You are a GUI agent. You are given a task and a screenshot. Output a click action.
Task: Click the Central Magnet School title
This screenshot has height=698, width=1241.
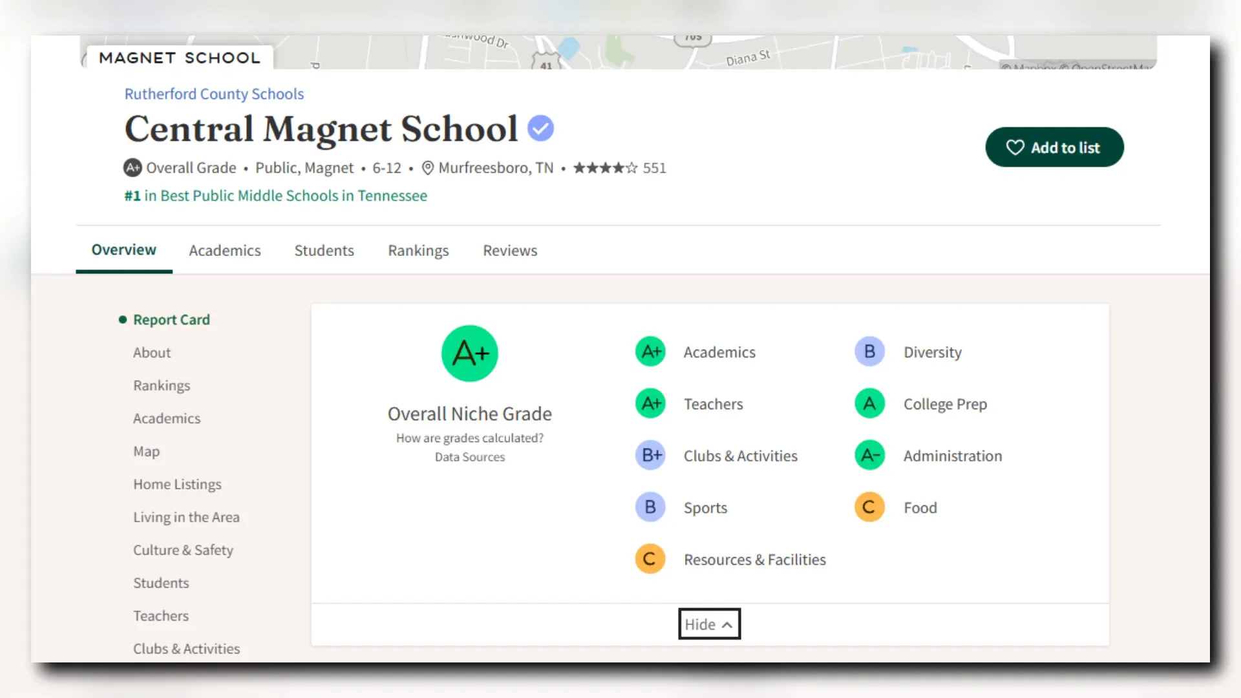point(321,129)
